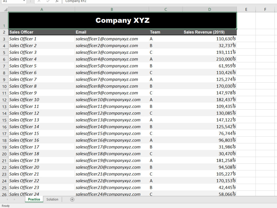Image resolution: width=277 pixels, height=208 pixels.
Task: Select salesofficer6@companyxyz.com cell
Action: click(x=112, y=73)
